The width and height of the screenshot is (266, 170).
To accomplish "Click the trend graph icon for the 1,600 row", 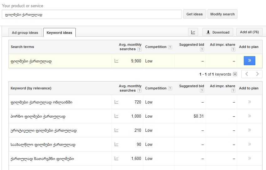I will click(116, 159).
